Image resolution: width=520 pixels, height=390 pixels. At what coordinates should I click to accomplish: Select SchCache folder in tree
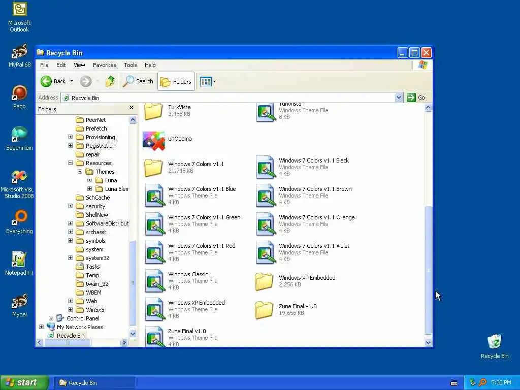coord(93,198)
